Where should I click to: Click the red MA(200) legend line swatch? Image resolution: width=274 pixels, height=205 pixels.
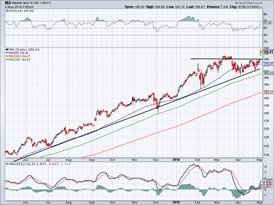[x=7, y=56]
